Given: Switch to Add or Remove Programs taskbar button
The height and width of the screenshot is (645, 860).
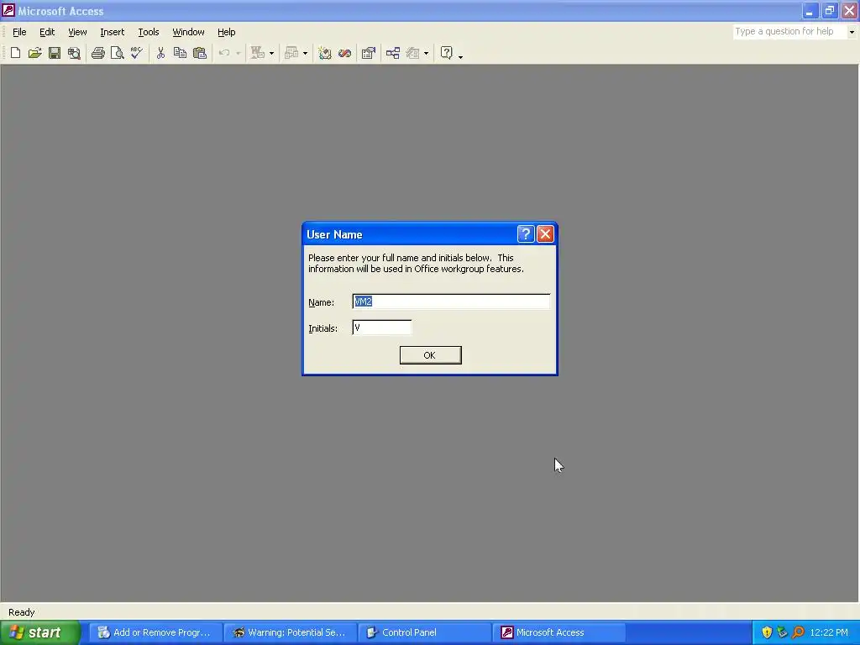Looking at the screenshot, I should tap(155, 632).
